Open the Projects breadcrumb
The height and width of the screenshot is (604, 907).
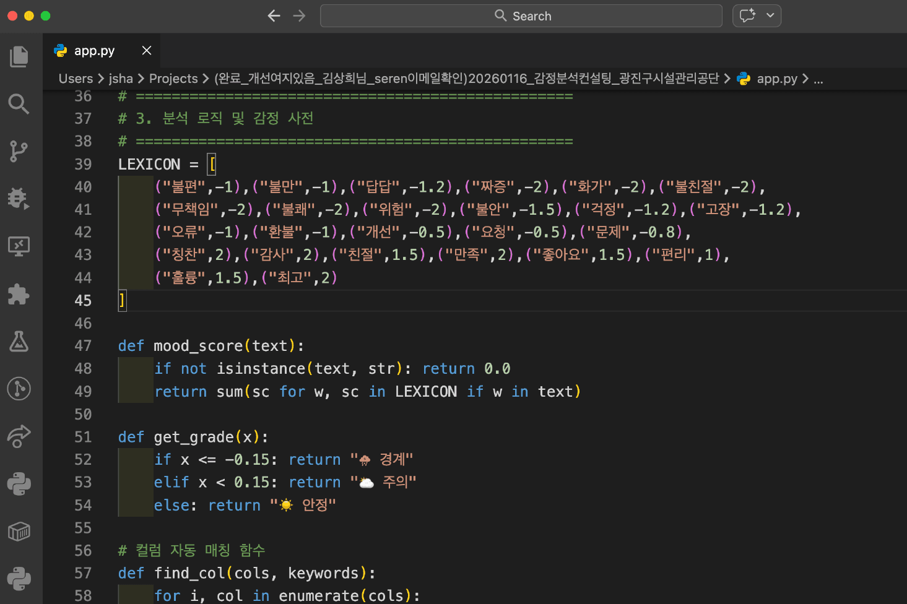click(173, 79)
